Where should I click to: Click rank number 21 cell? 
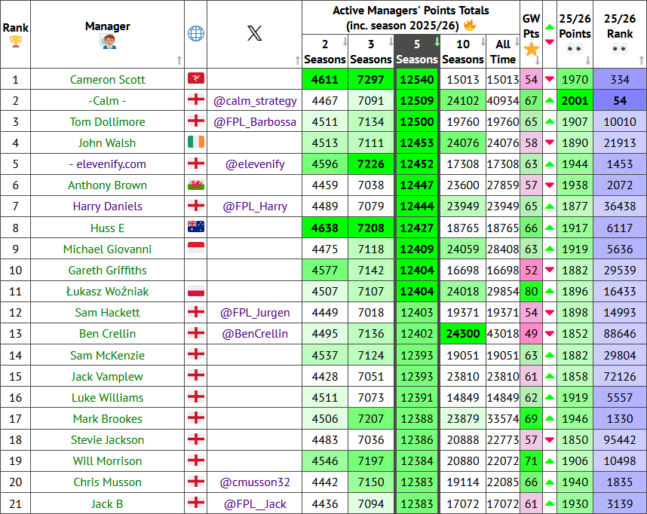(x=16, y=503)
